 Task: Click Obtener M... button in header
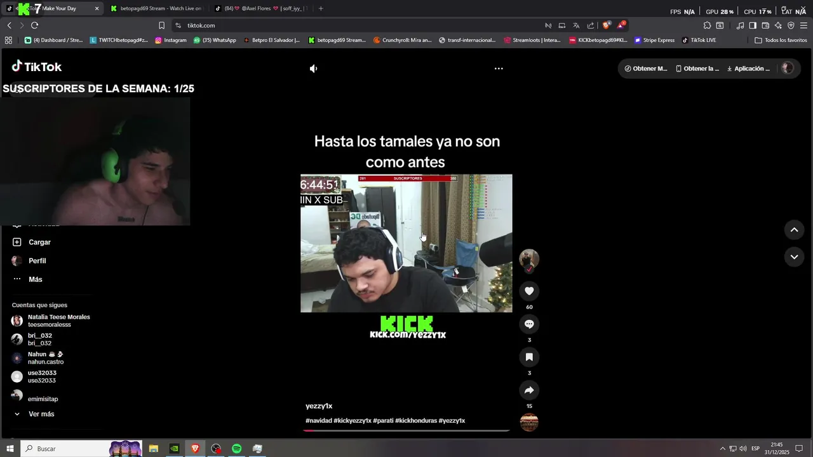coord(646,69)
